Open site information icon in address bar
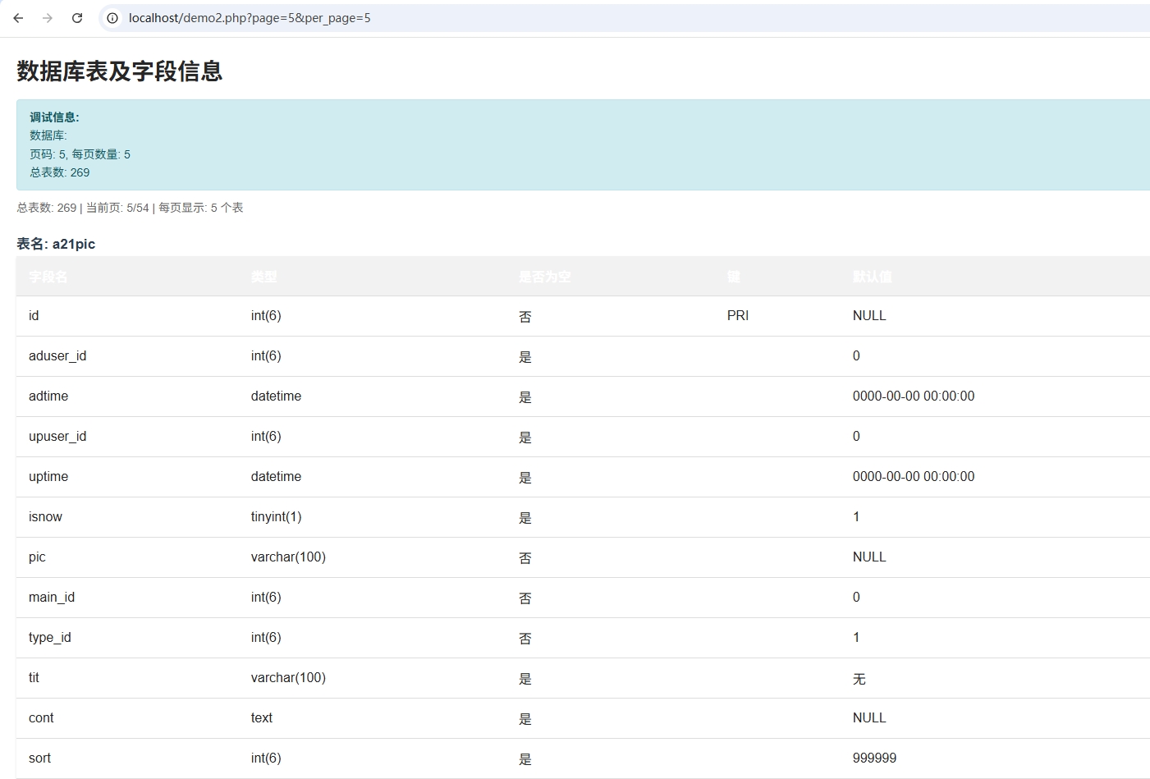 pos(112,18)
